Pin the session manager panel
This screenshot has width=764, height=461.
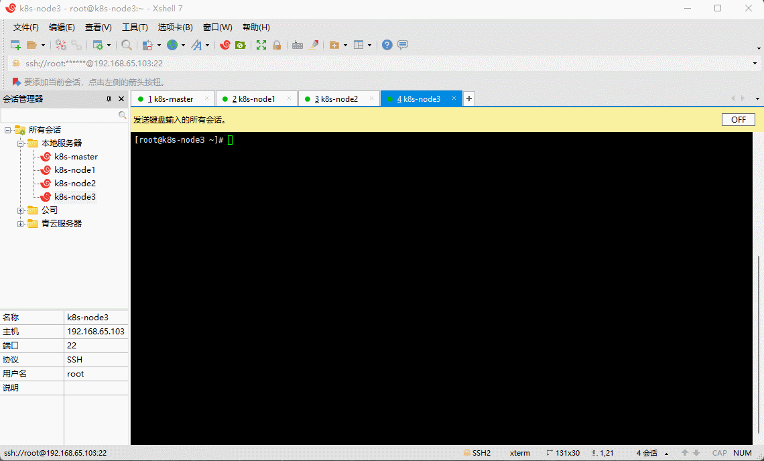coord(109,99)
